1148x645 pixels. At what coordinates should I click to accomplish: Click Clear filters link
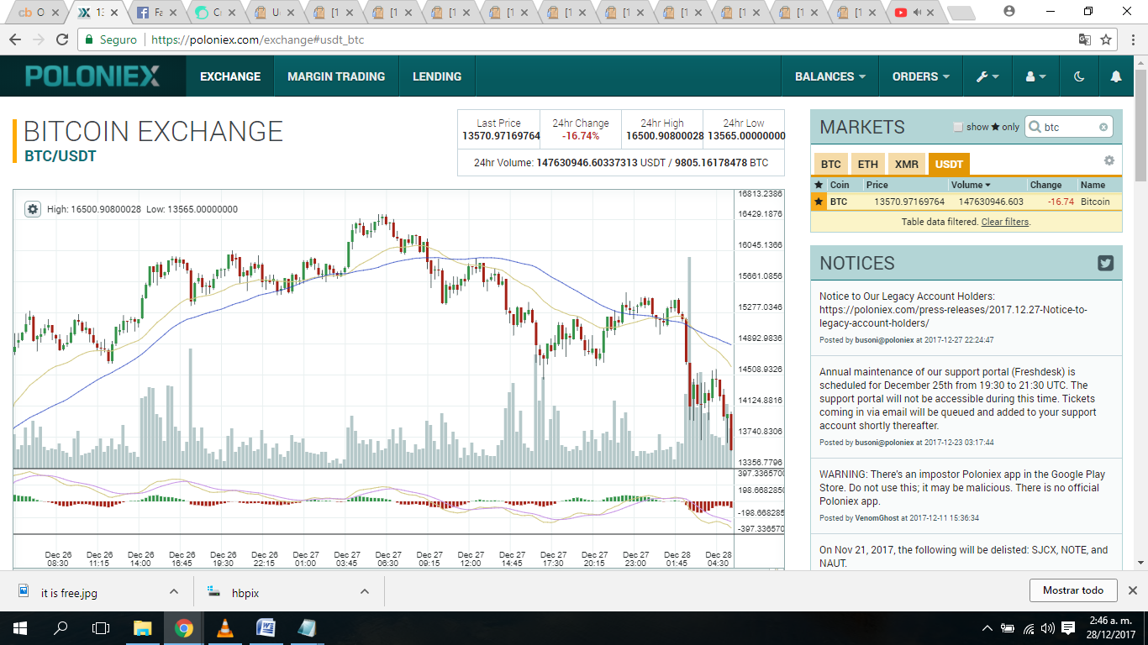coord(1005,222)
